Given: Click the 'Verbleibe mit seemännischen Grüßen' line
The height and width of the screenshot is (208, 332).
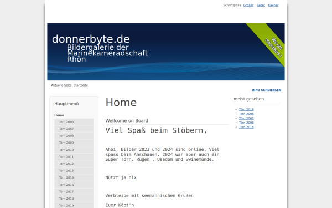Looking at the screenshot, I should pos(149,196).
